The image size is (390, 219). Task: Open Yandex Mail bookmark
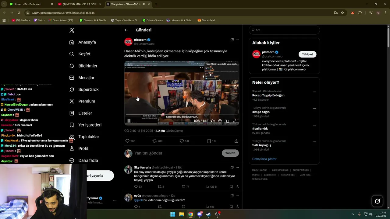click(206, 20)
